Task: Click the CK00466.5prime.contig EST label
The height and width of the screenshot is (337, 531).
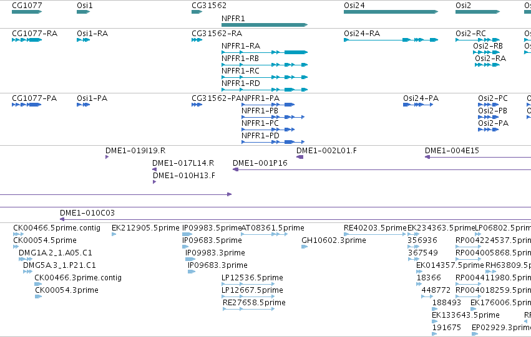Action: point(57,228)
